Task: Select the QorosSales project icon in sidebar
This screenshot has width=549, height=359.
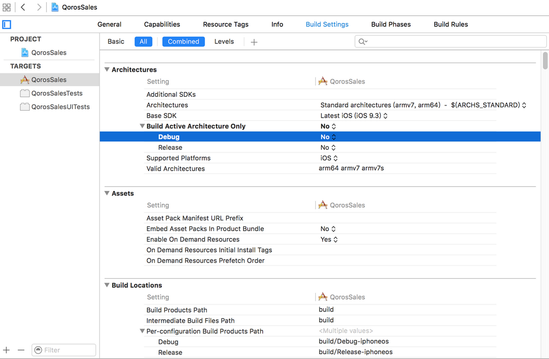Action: pos(25,52)
